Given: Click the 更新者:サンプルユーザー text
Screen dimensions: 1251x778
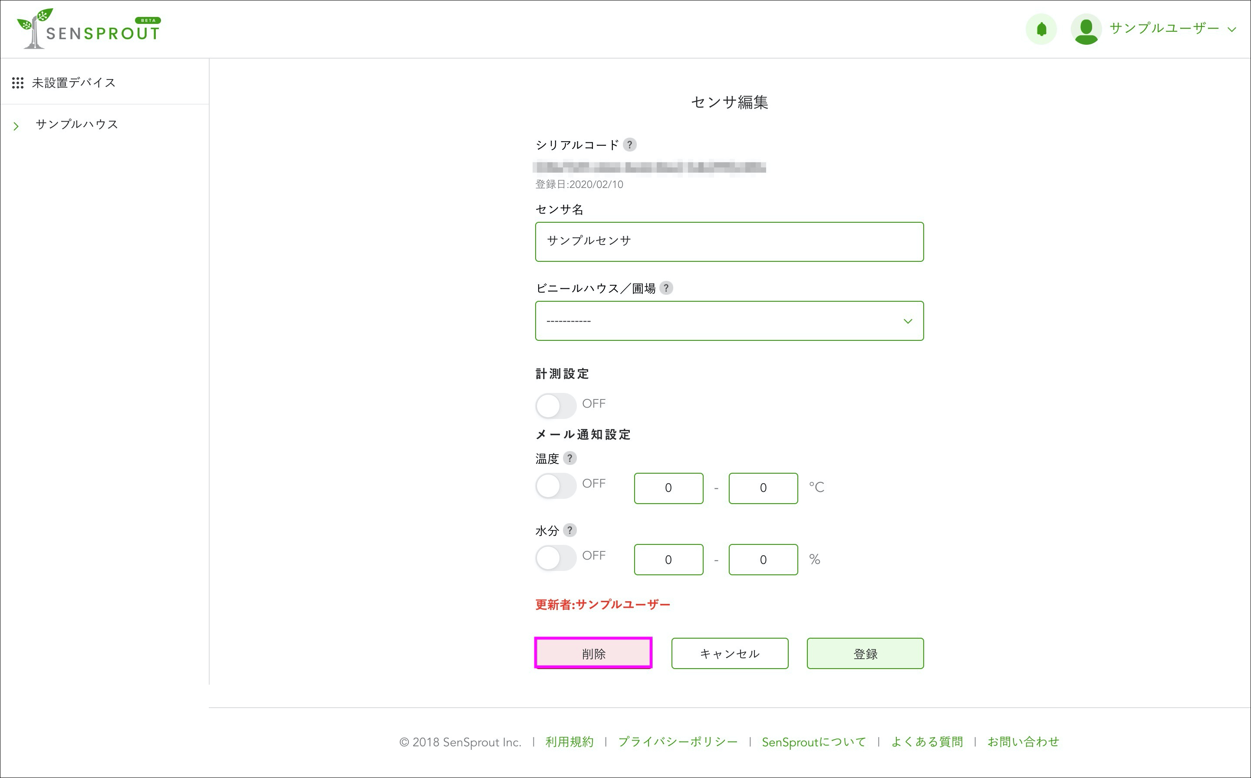Looking at the screenshot, I should tap(603, 605).
